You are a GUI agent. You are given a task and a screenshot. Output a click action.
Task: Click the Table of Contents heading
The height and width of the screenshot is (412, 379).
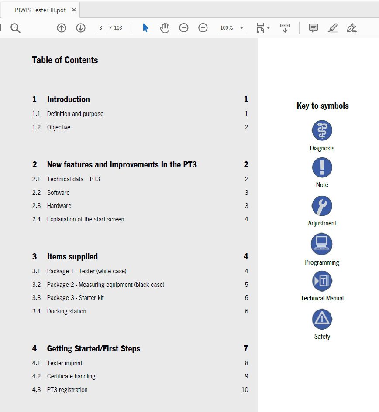65,60
